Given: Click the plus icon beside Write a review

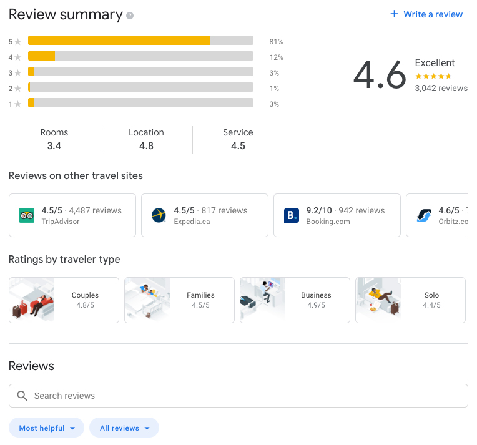Looking at the screenshot, I should pyautogui.click(x=394, y=14).
